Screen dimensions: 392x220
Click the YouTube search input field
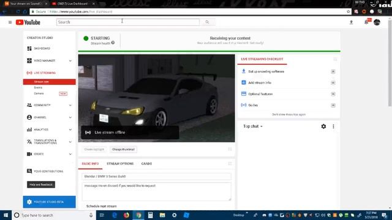[128, 22]
